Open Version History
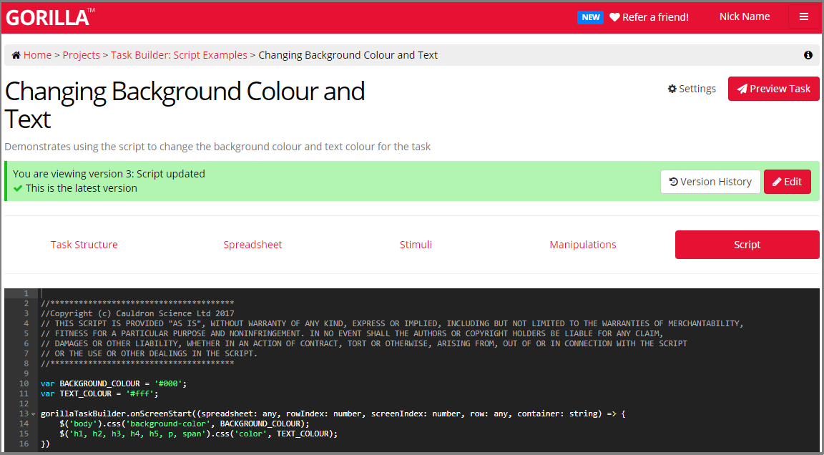This screenshot has height=455, width=824. 710,182
